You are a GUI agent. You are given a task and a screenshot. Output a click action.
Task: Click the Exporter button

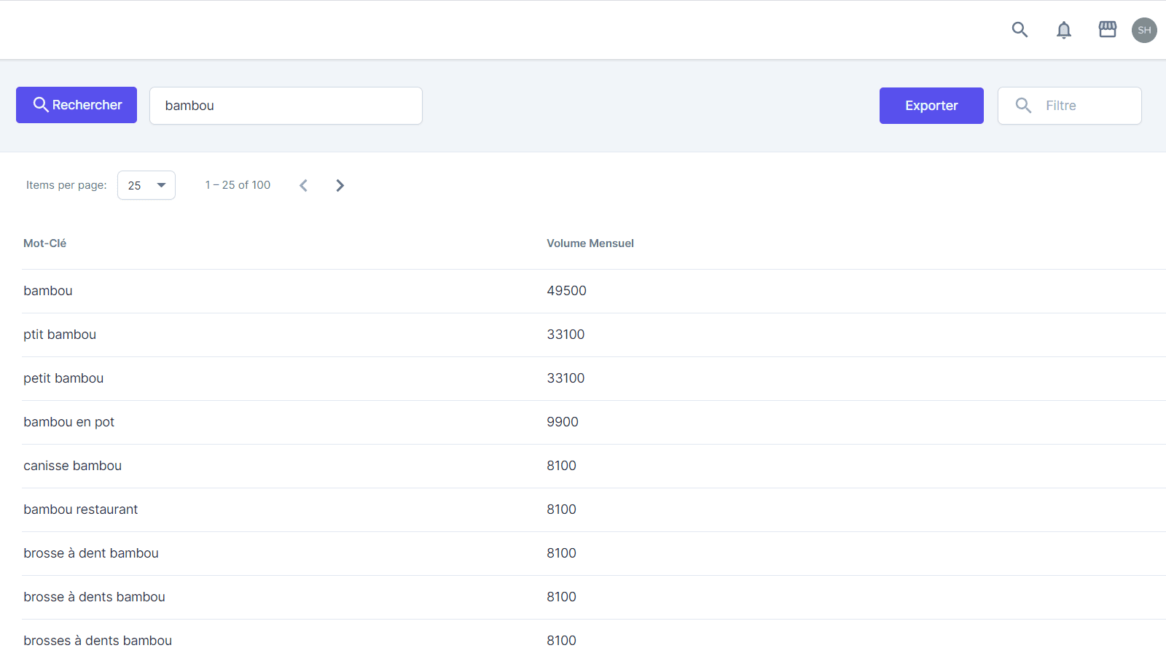point(931,106)
